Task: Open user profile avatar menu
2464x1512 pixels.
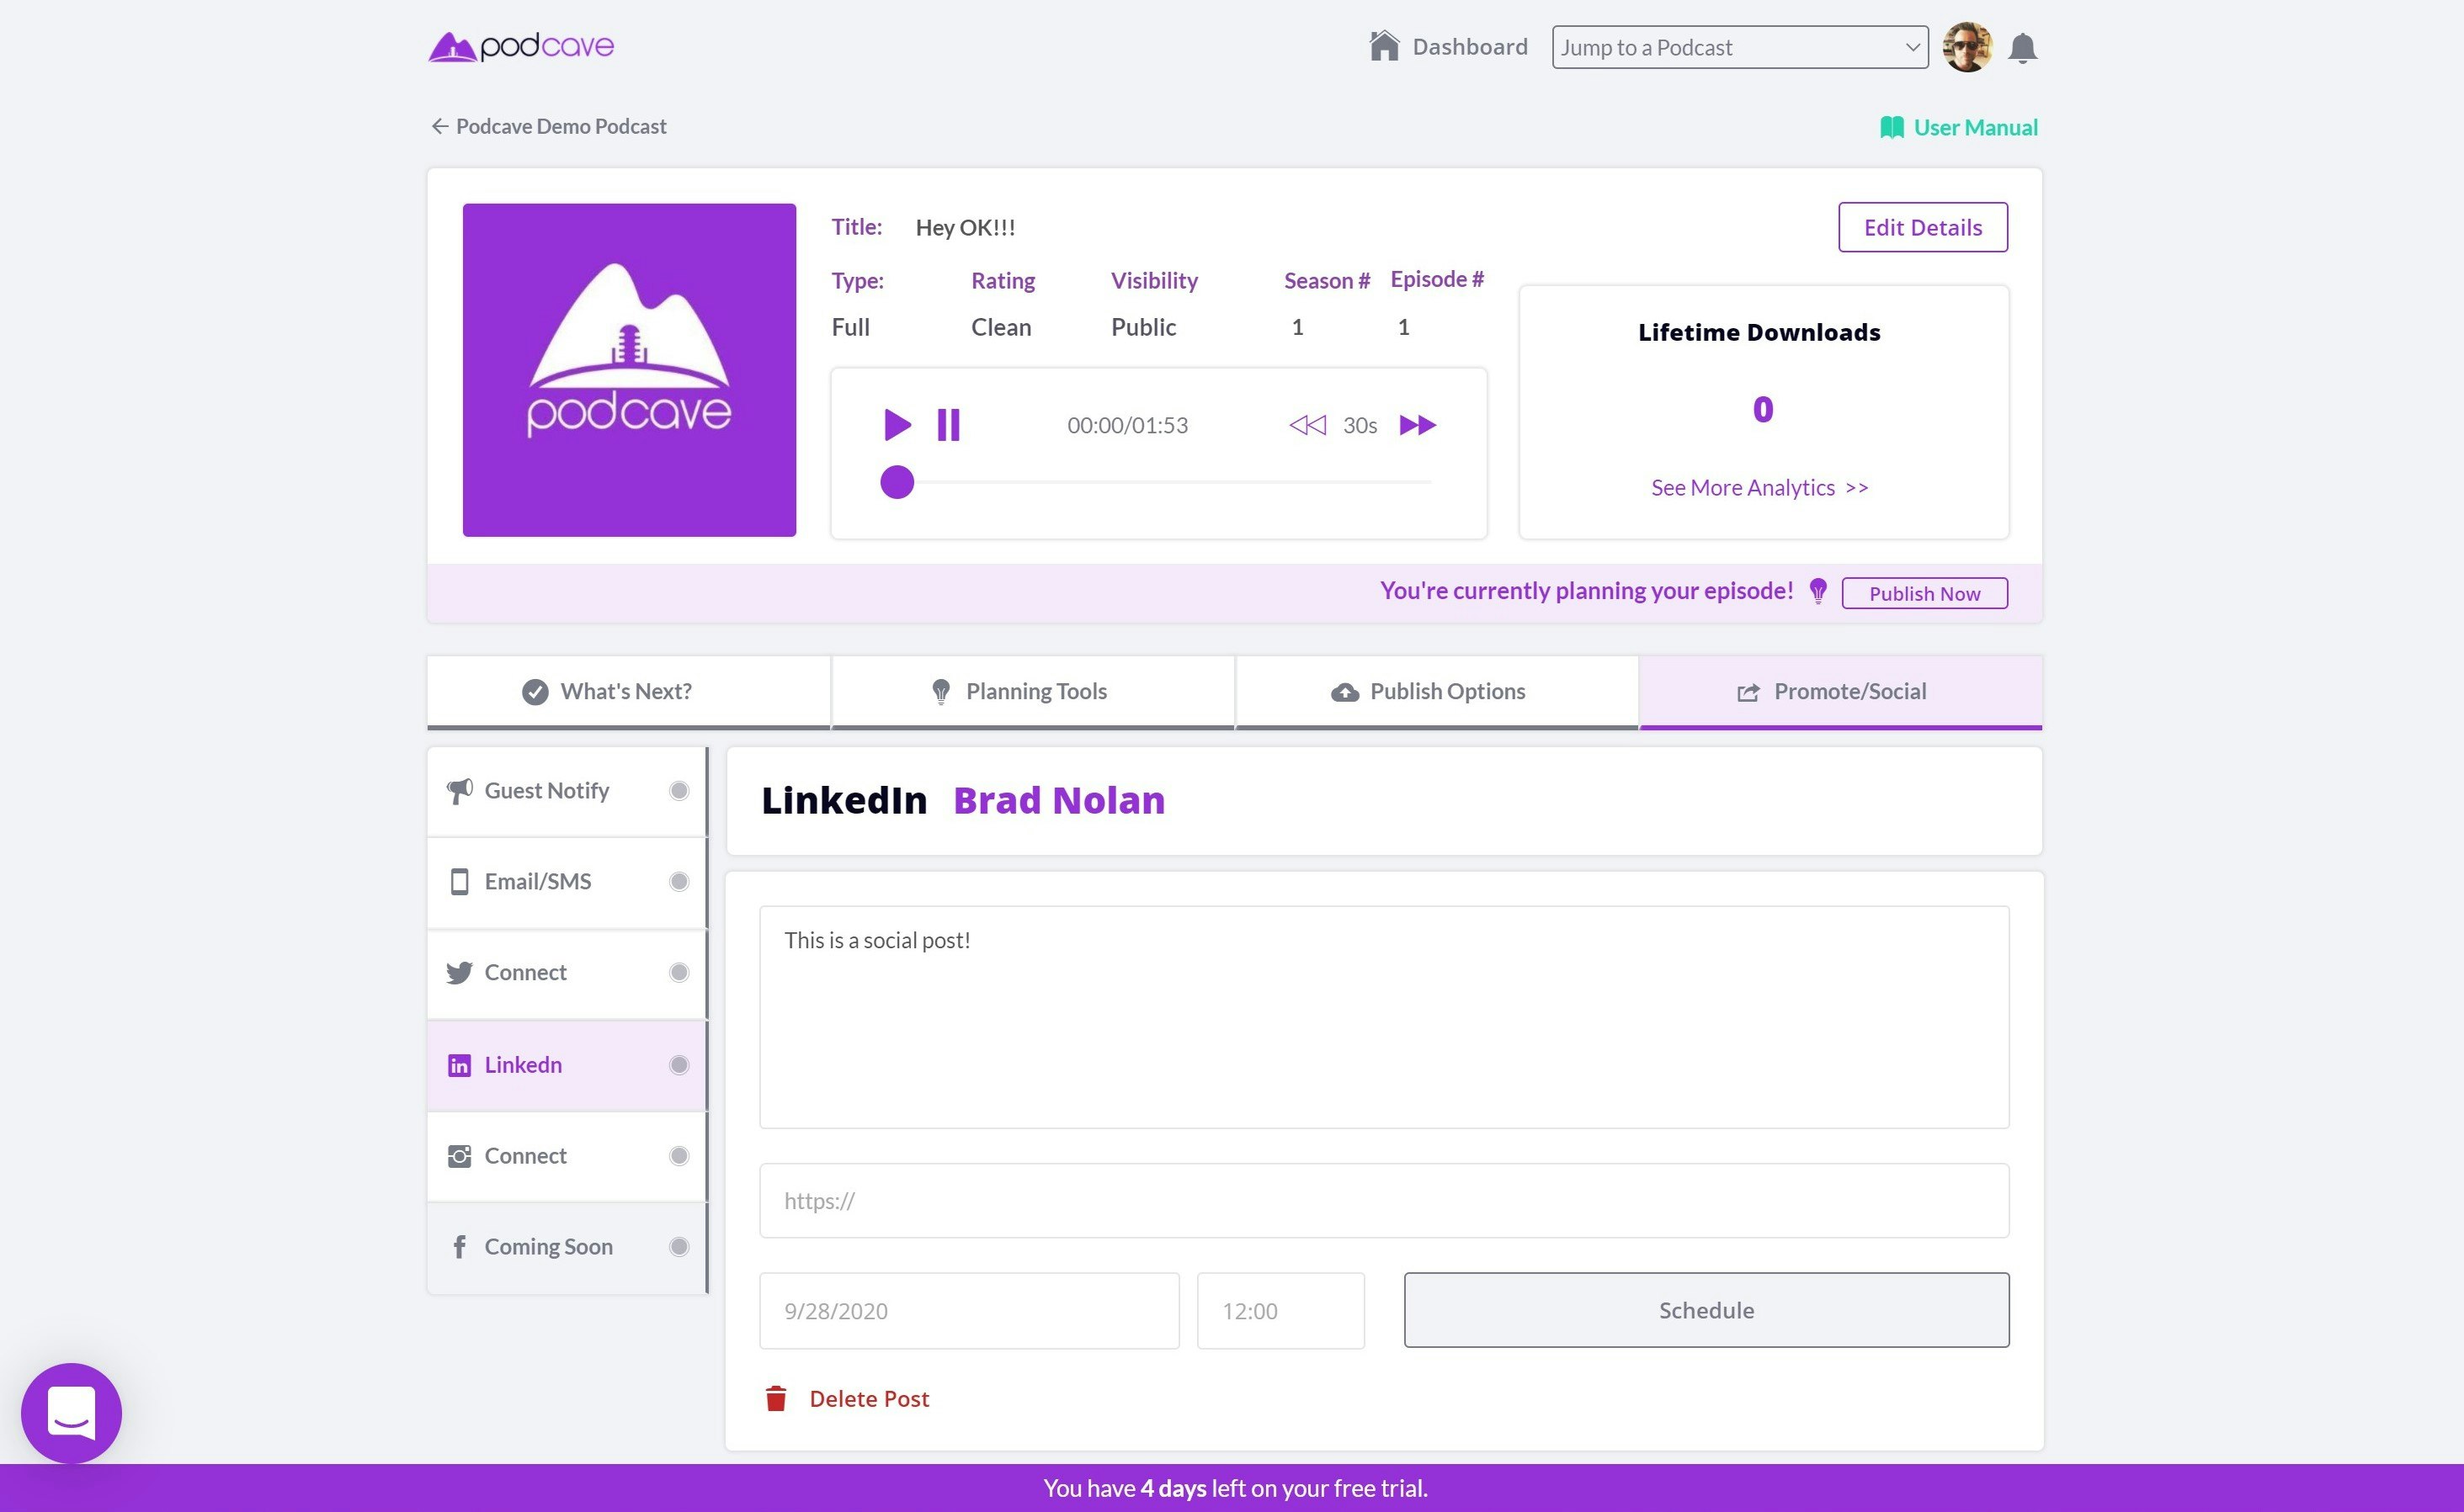Action: coord(1966,47)
